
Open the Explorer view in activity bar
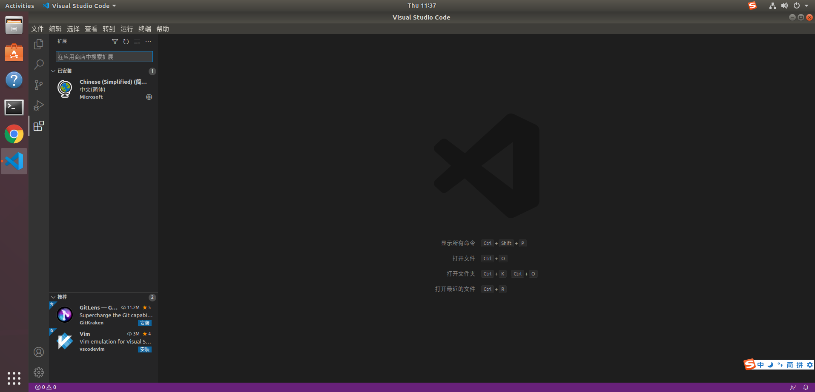[39, 44]
